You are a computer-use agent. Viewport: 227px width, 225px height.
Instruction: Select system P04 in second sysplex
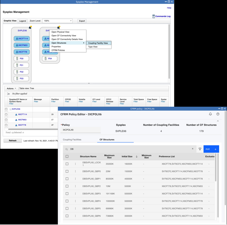coord(50,59)
